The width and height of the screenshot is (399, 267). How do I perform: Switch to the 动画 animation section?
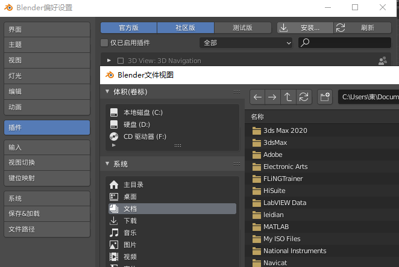47,107
